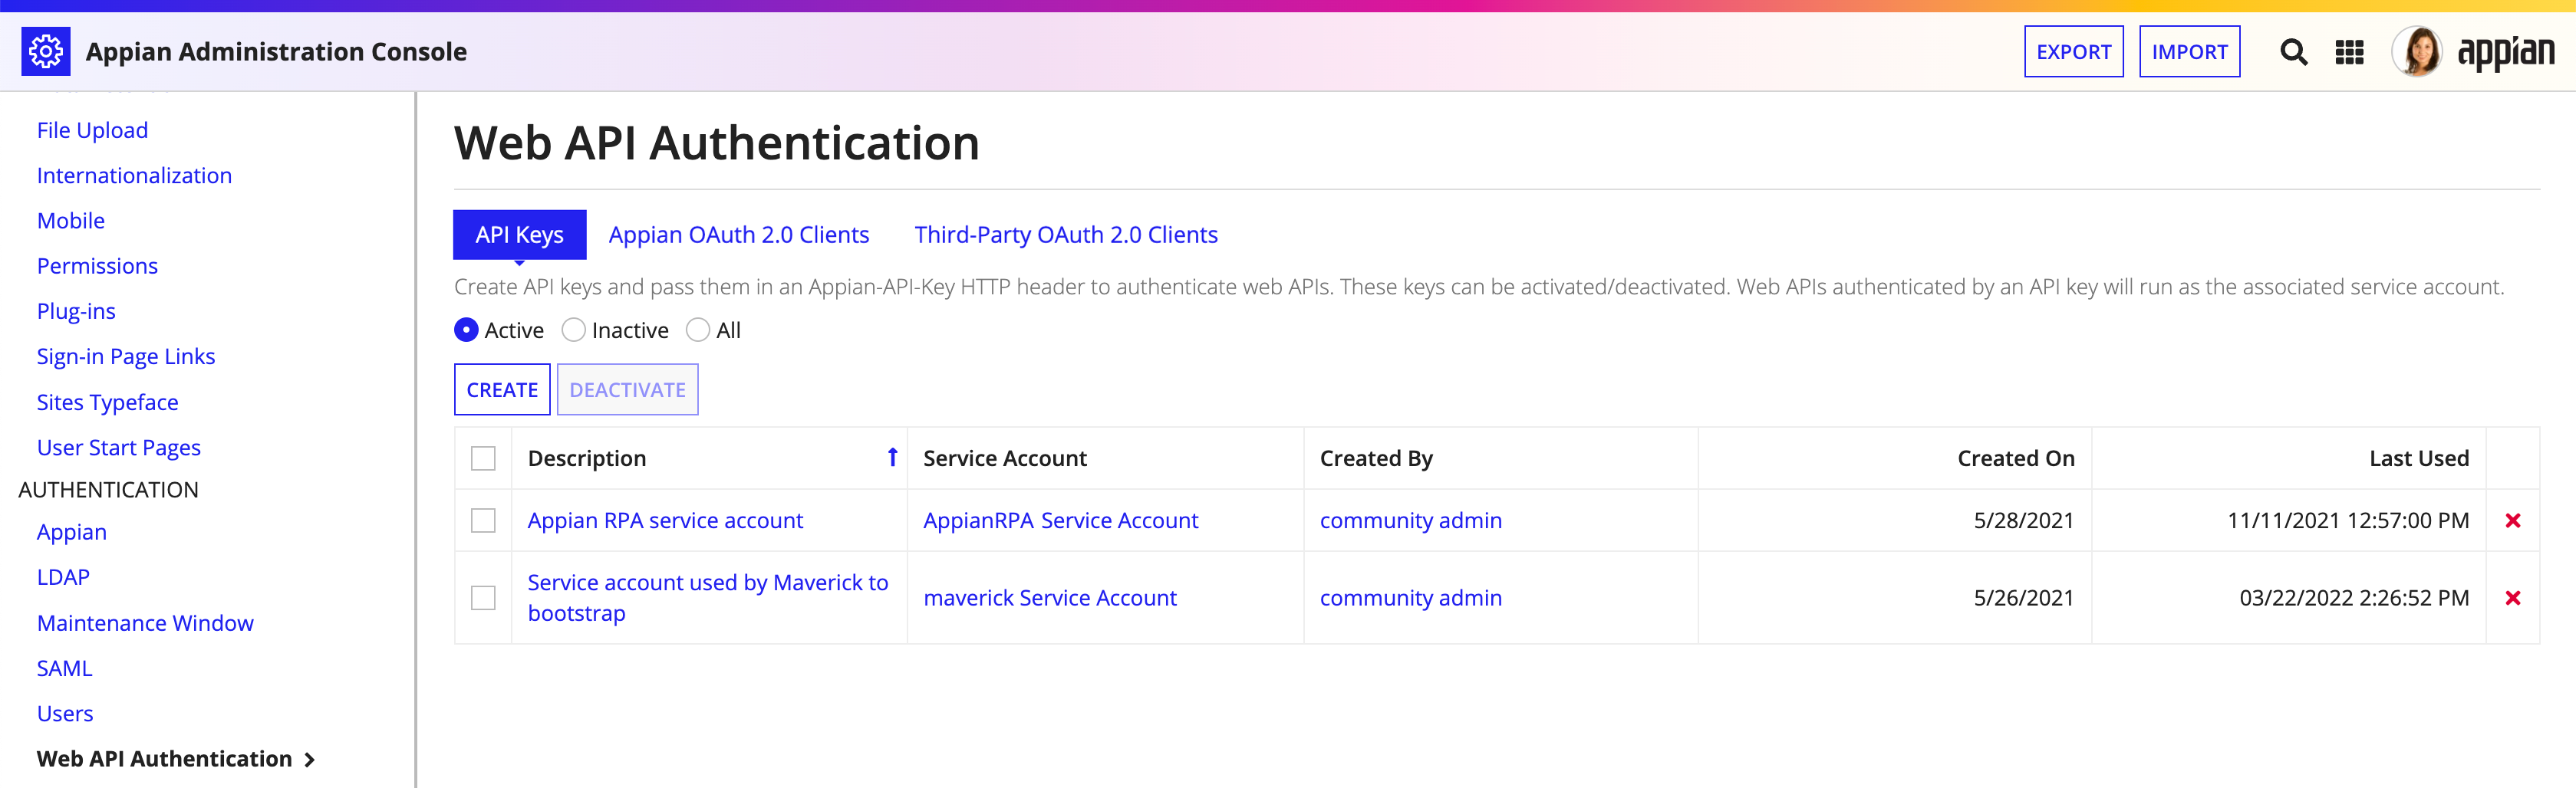Screen dimensions: 2576x788
Task: Open Maintenance Window settings
Action: pos(145,622)
